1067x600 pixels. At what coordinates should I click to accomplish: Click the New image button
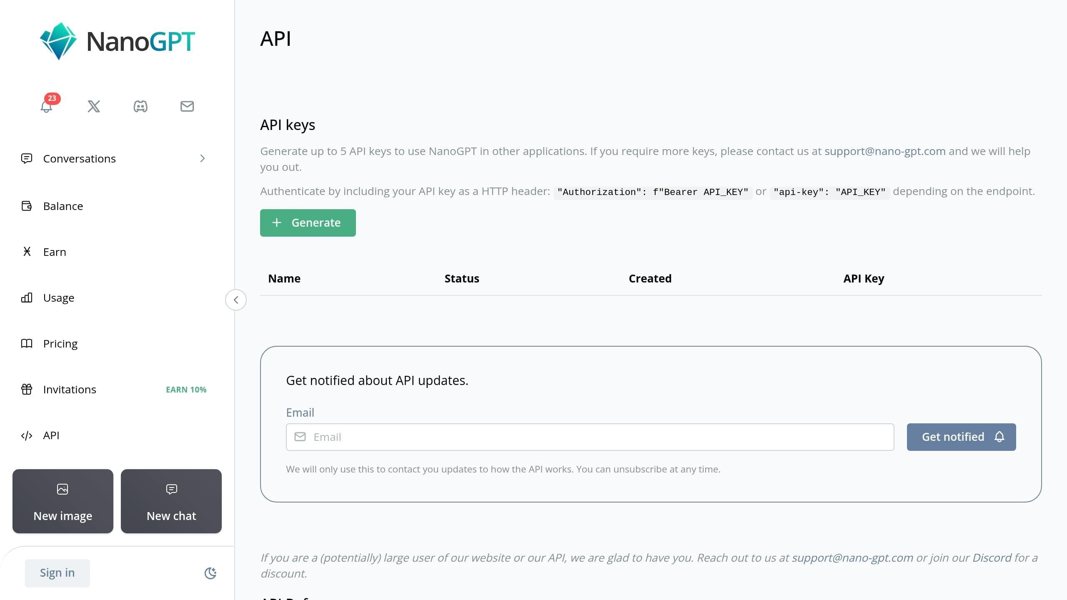tap(63, 501)
